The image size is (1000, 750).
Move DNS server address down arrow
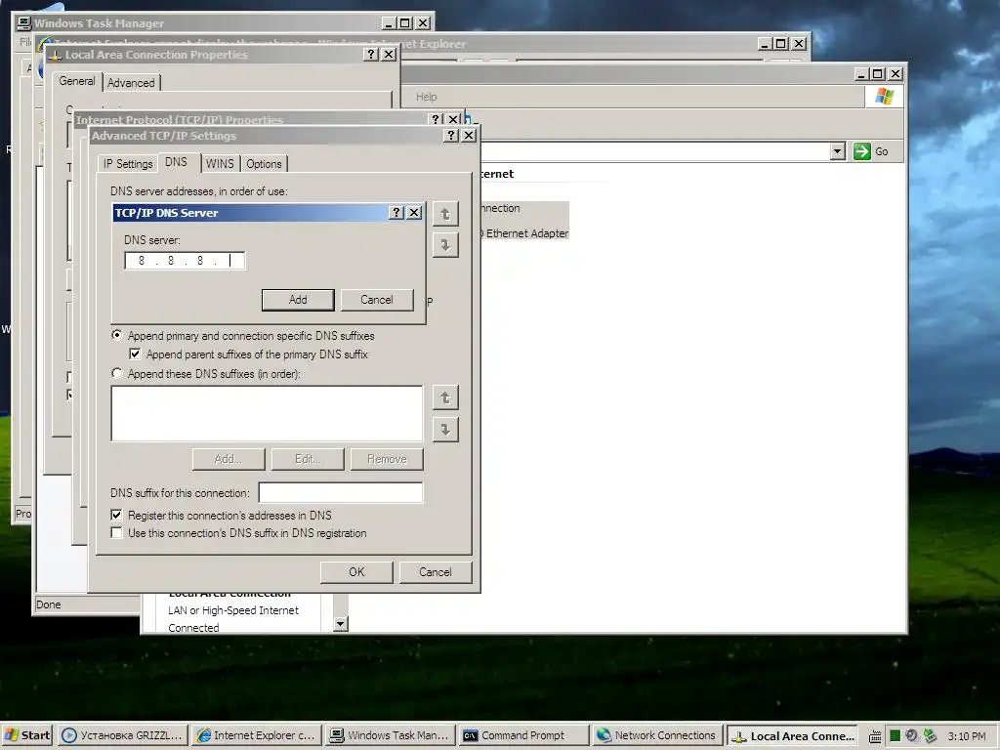pos(445,245)
